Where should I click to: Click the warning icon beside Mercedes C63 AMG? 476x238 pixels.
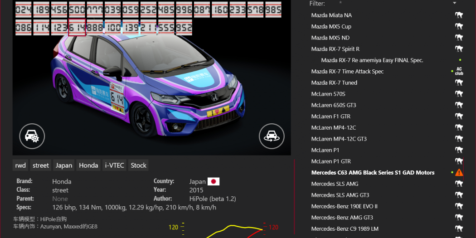point(459,172)
